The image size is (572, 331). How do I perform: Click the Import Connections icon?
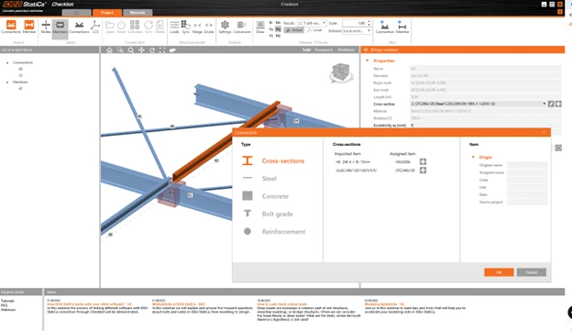[11, 27]
